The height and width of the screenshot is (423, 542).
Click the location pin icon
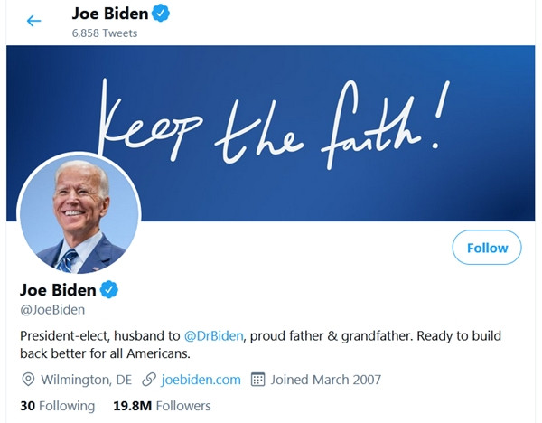[x=28, y=380]
